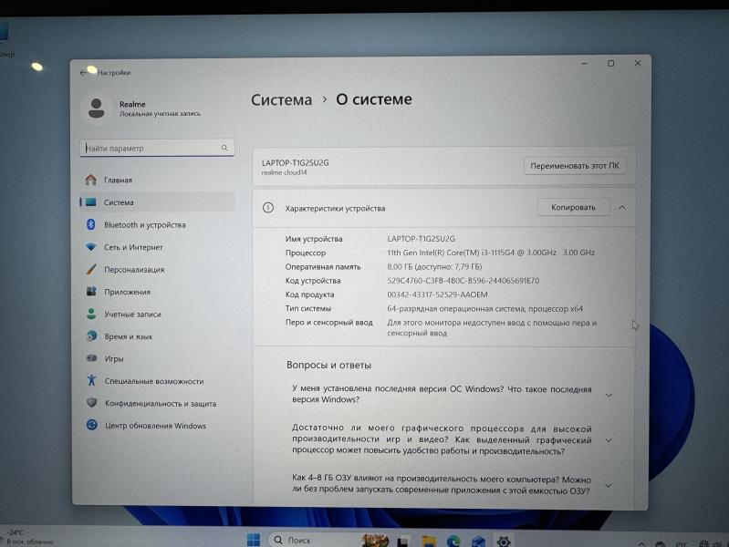Click the Найти параметр search field
Screen dimensions: 729x547
(x=151, y=148)
